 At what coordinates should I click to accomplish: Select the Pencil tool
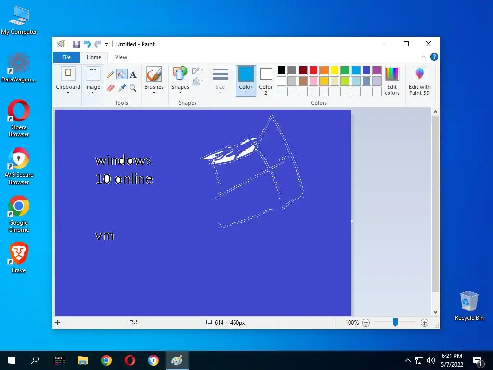coord(110,75)
